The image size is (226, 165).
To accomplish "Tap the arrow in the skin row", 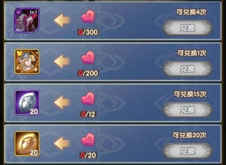I will [x=62, y=61].
